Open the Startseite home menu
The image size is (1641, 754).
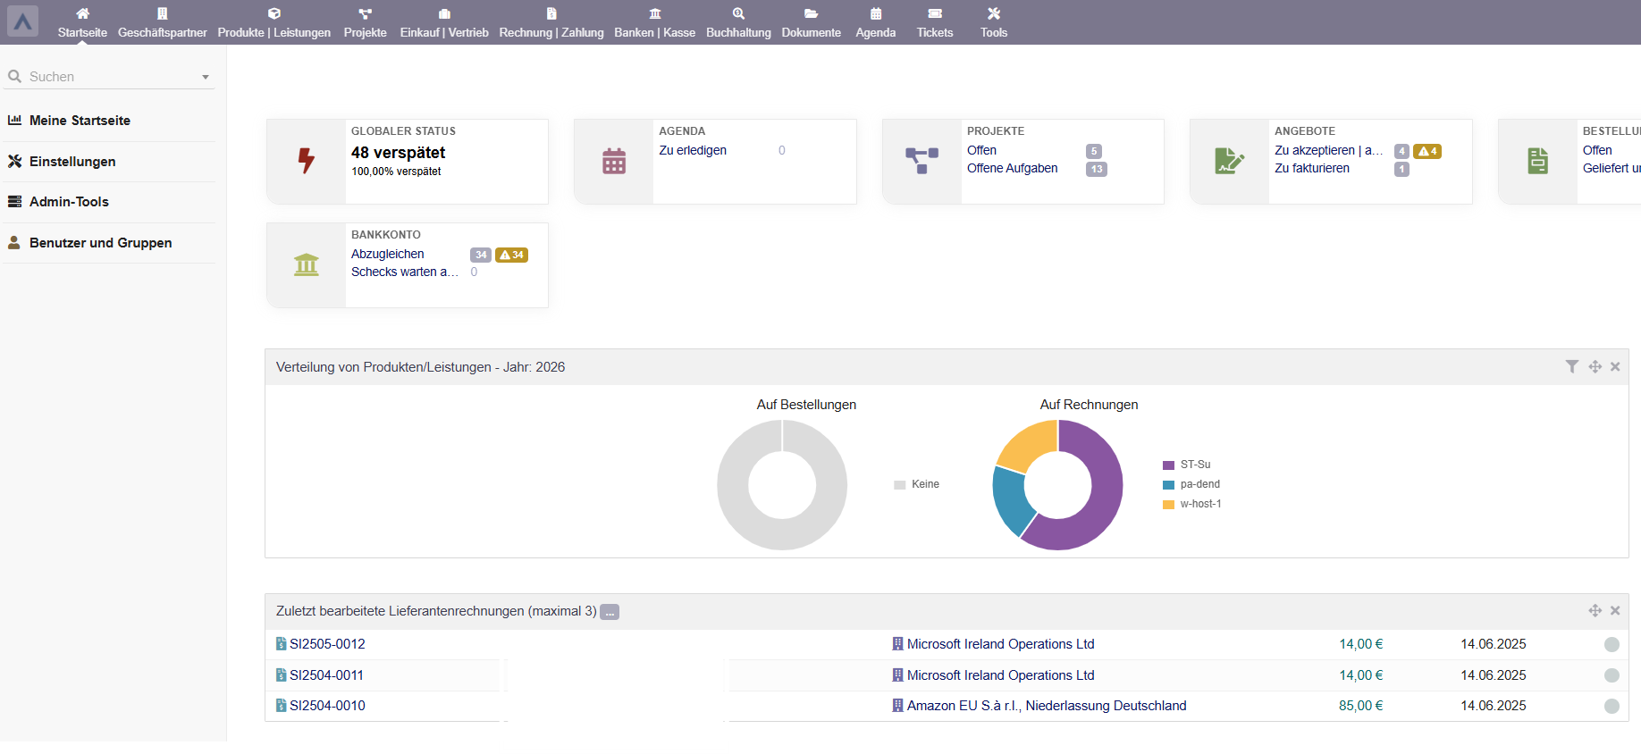(x=82, y=22)
